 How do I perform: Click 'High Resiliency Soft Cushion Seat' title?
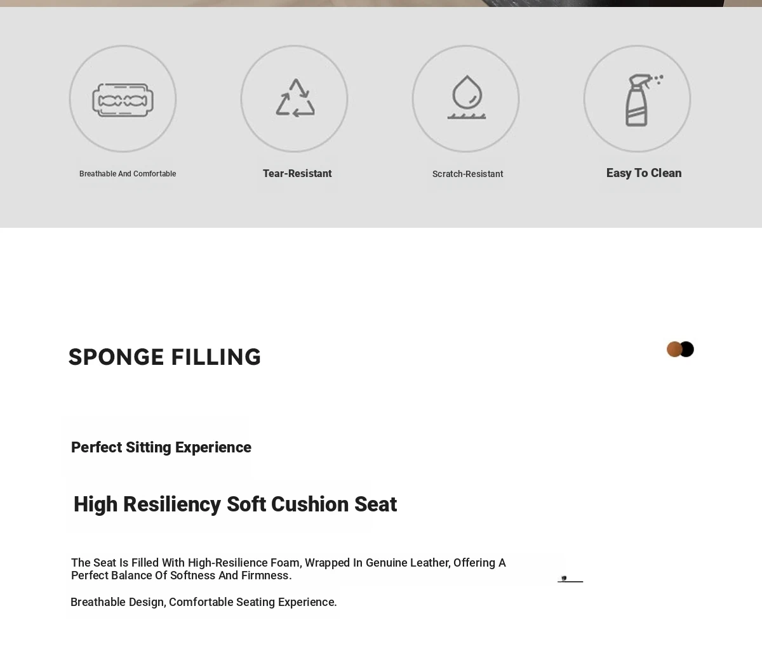[x=235, y=504]
